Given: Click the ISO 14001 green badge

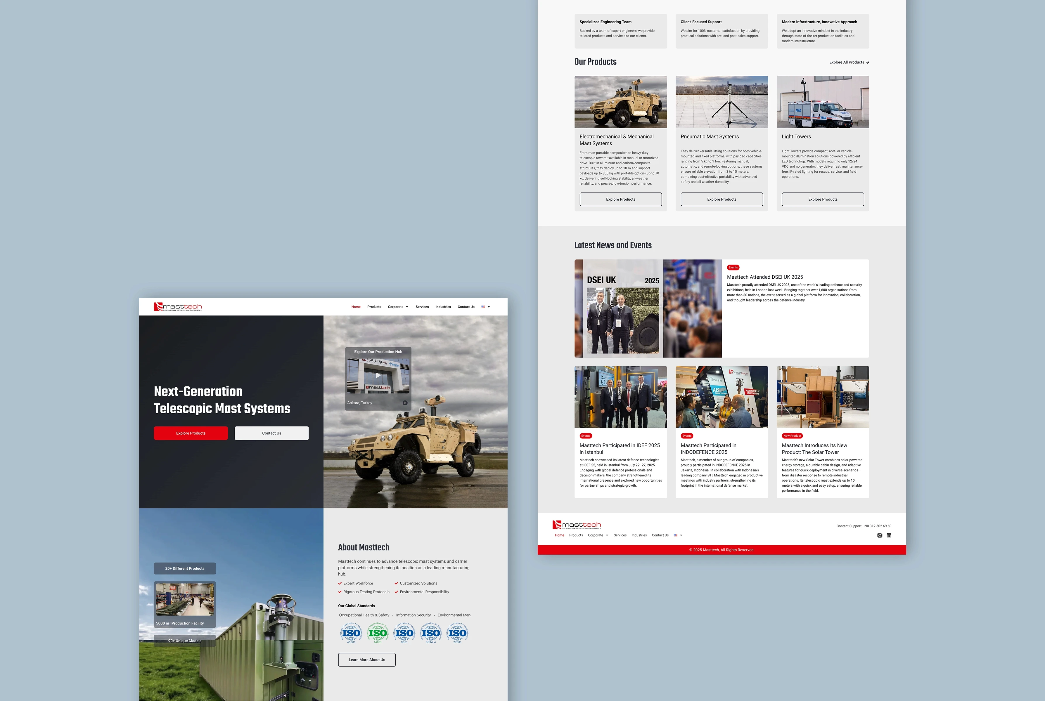Looking at the screenshot, I should pyautogui.click(x=377, y=633).
